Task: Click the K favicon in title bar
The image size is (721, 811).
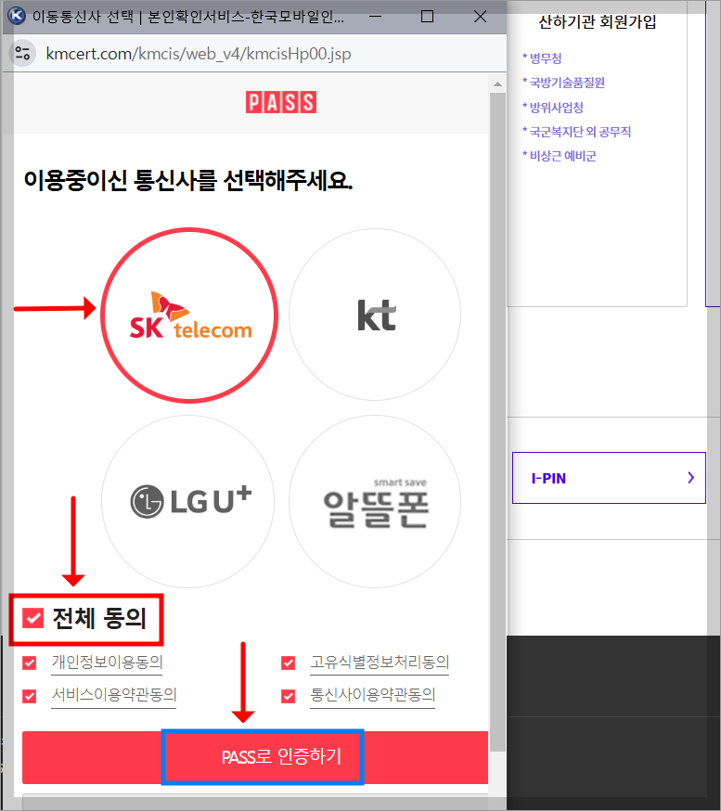Action: (17, 16)
